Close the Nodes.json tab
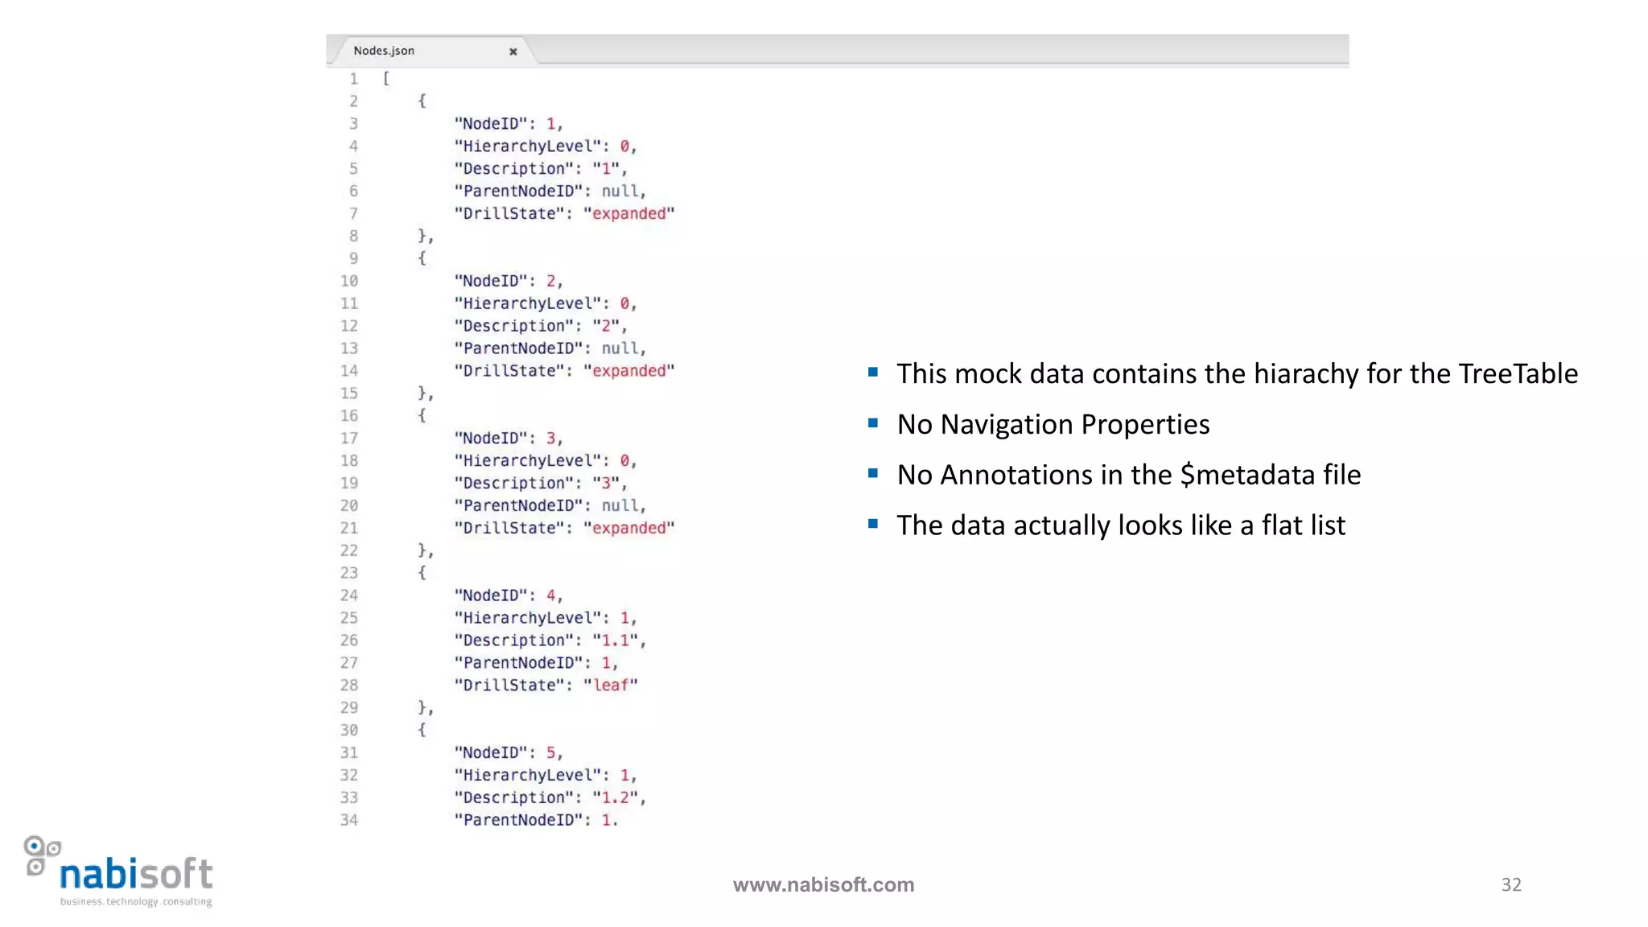This screenshot has width=1648, height=927. 513,51
